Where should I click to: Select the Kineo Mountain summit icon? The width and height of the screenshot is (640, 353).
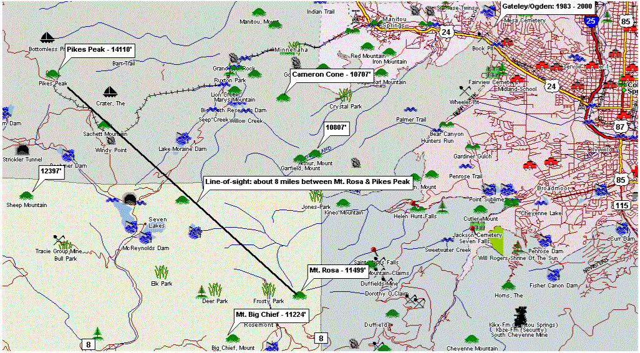343,203
